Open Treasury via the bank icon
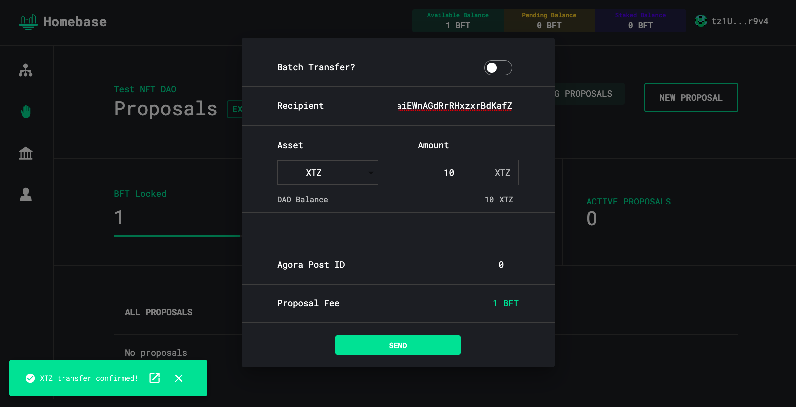 pos(26,153)
